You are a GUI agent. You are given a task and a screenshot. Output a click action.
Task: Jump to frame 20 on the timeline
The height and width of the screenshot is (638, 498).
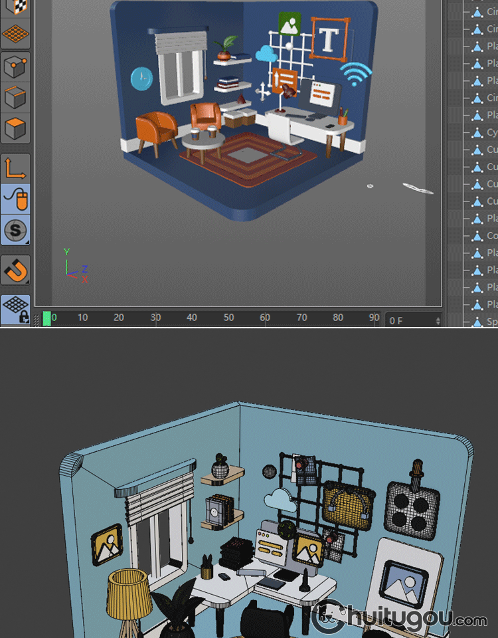[x=119, y=318]
